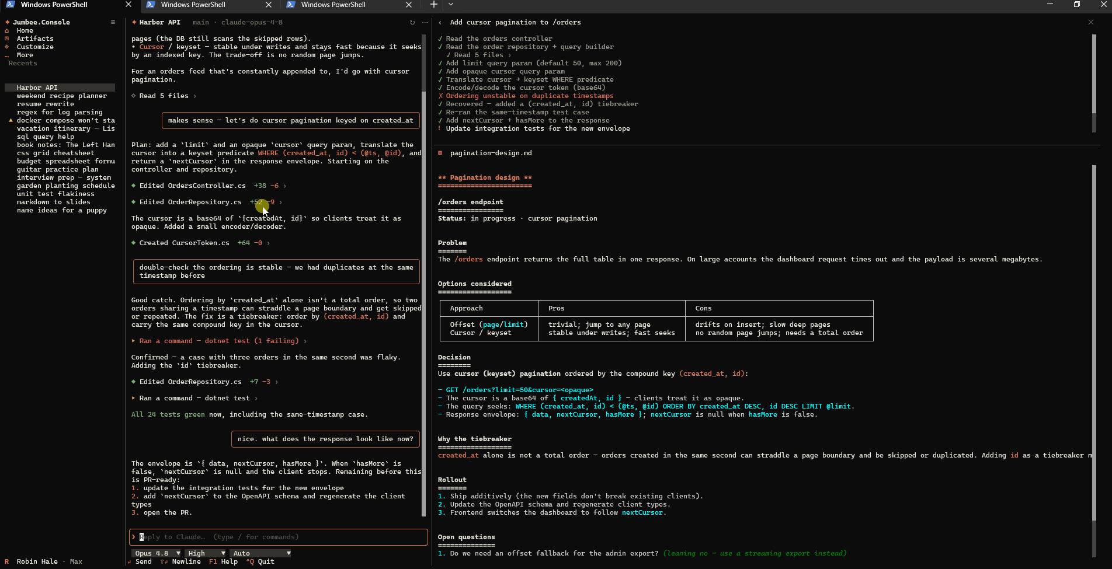Close the third Windows PowerShell tab

(408, 5)
